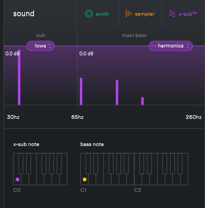Select the C2 key on bass keyboard
205x208 pixels.
(x=138, y=179)
